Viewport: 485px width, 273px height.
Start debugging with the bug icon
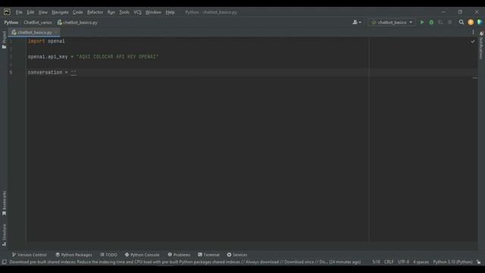[x=431, y=22]
